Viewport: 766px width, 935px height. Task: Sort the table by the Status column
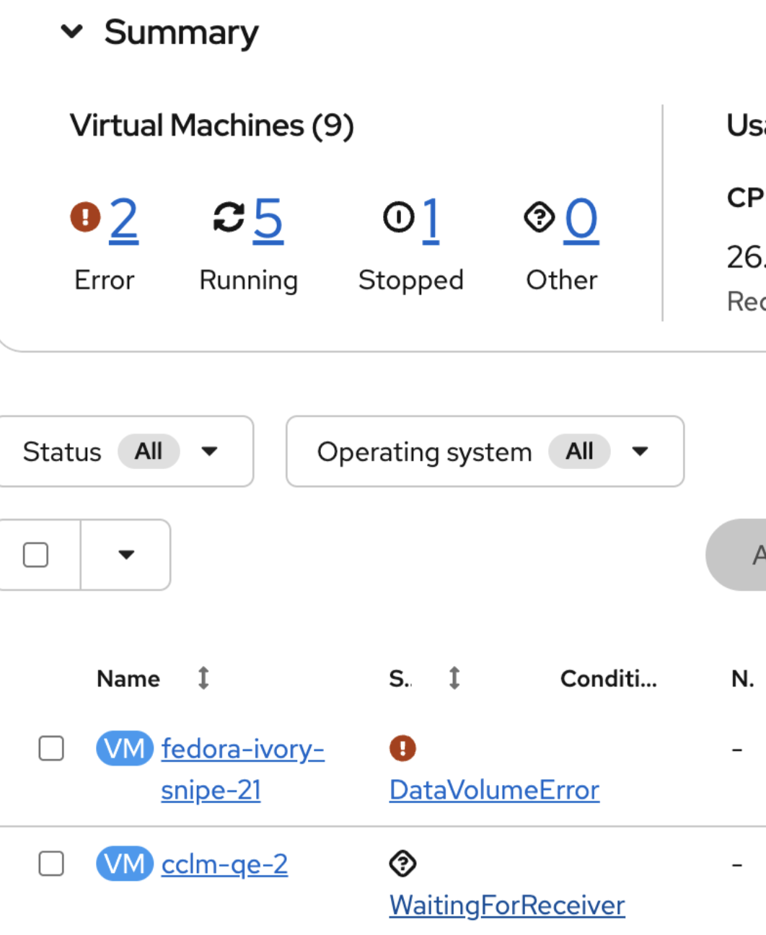pyautogui.click(x=454, y=678)
